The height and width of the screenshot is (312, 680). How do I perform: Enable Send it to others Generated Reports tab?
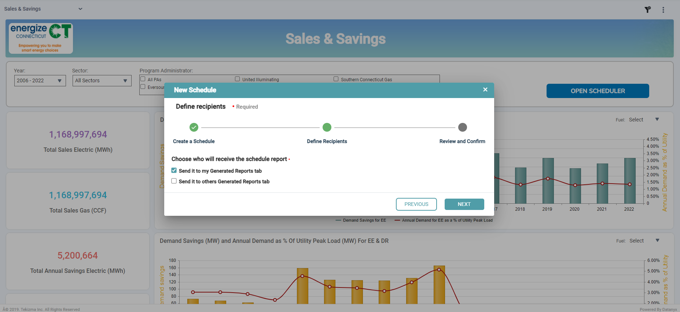pyautogui.click(x=174, y=181)
